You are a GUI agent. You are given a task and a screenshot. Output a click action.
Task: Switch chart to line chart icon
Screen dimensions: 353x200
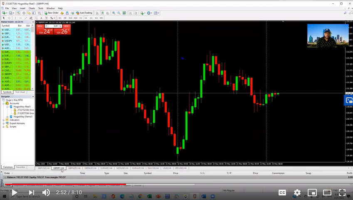[x=108, y=13]
